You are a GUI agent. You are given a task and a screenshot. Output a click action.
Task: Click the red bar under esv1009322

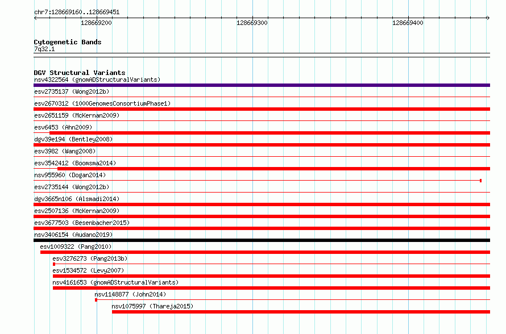click(x=266, y=252)
